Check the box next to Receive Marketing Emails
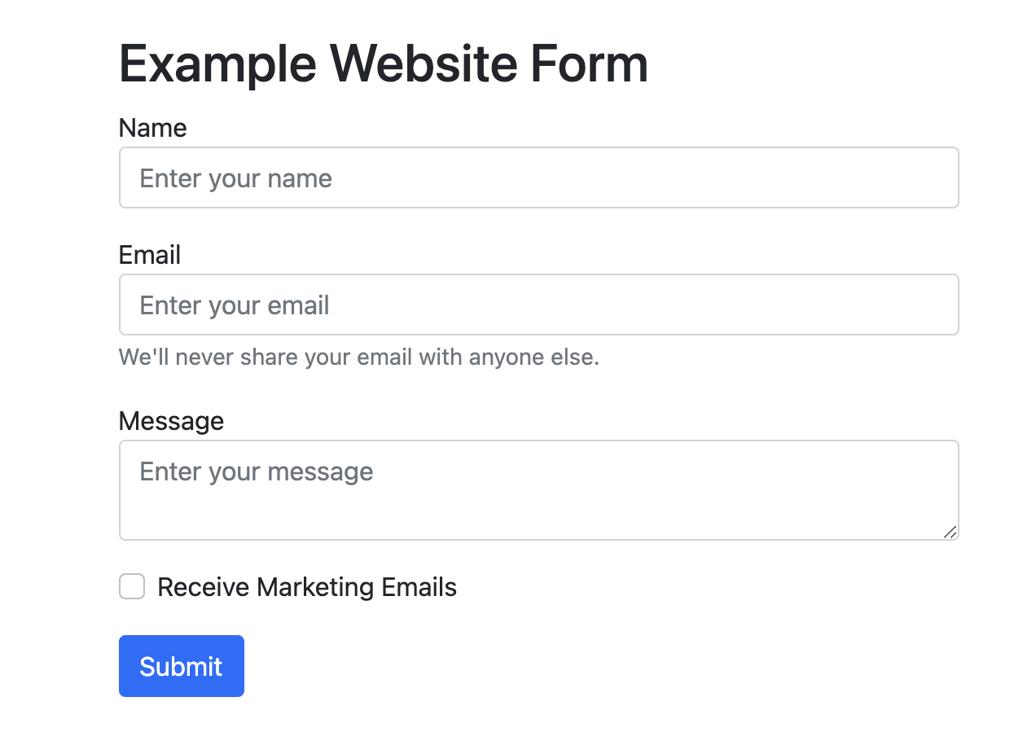 coord(131,586)
